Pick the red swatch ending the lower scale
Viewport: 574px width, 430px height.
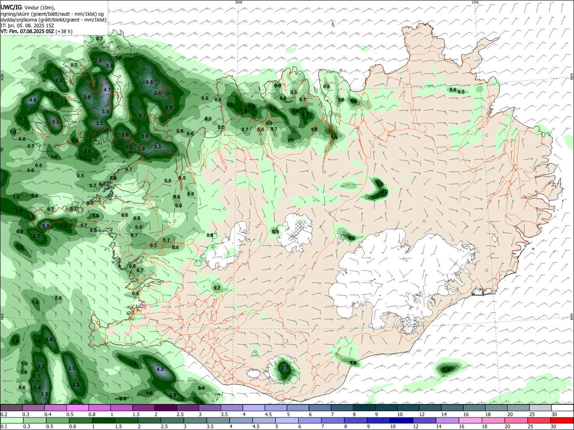[x=562, y=420]
